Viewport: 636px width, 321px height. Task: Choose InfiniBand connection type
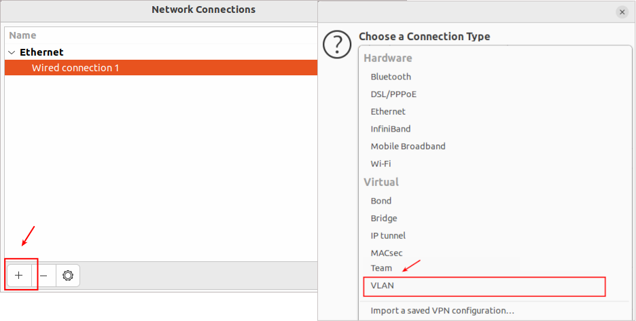tap(391, 129)
